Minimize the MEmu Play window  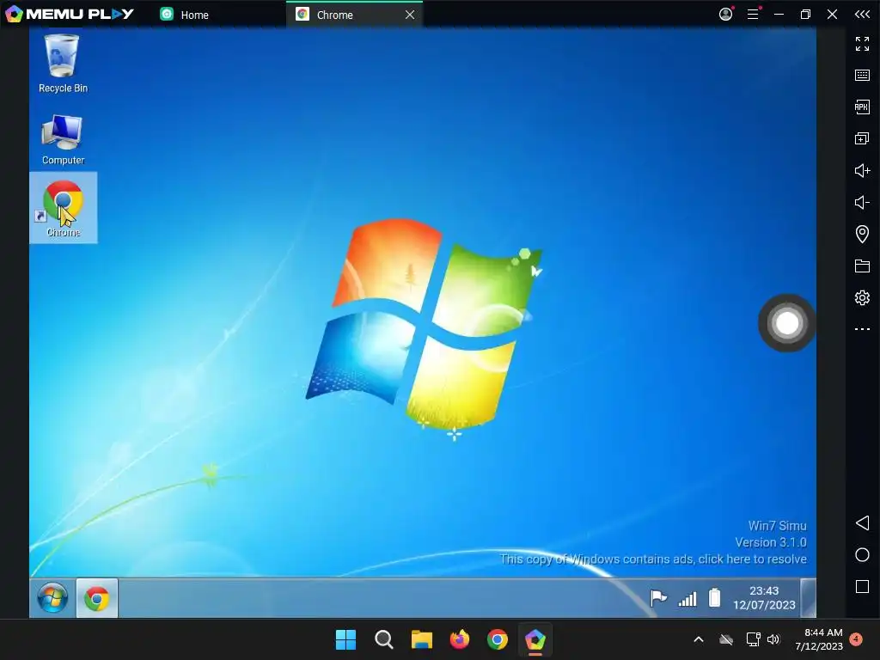click(x=779, y=14)
